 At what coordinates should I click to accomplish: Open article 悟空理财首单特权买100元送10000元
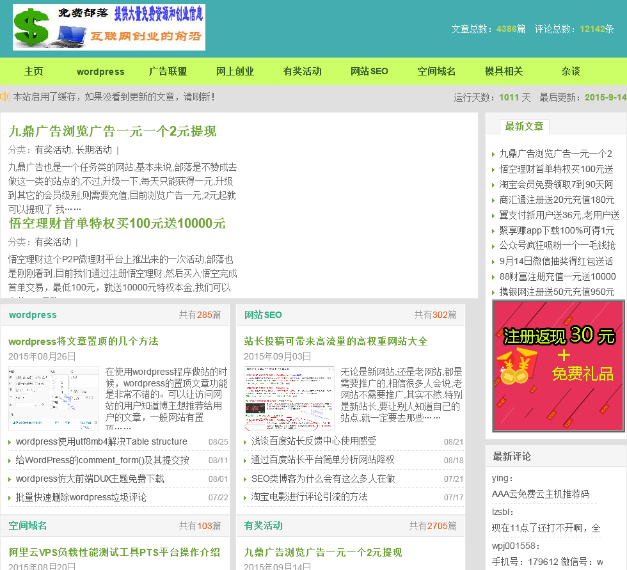coord(117,223)
